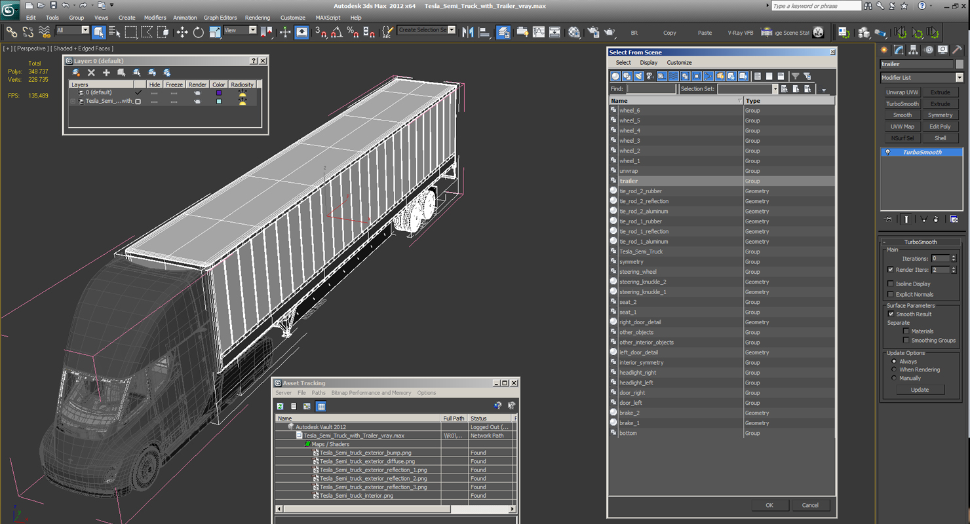Switch to the Motion command panel tab
970x524 pixels.
(928, 50)
